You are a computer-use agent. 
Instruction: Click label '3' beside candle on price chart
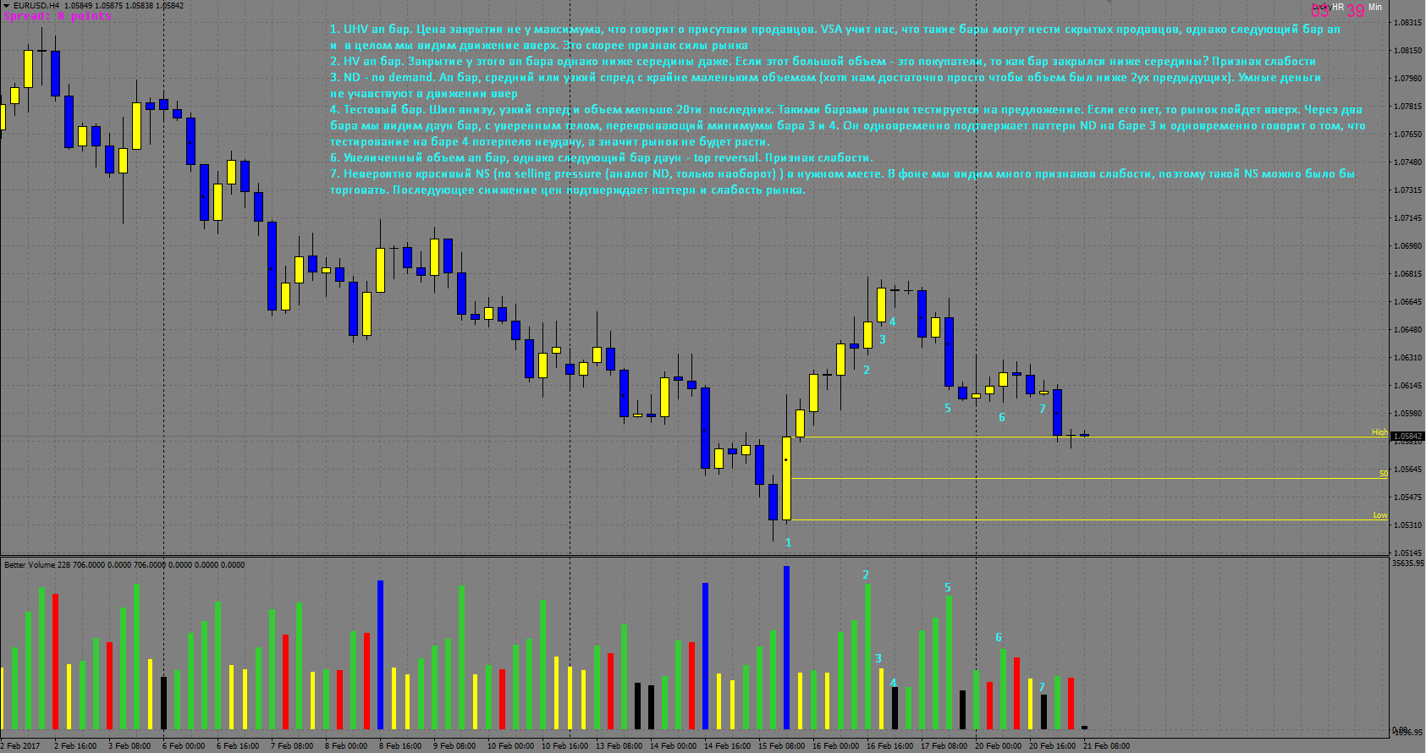coord(883,339)
